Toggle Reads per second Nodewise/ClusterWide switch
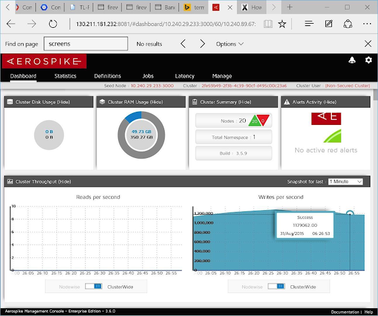 click(x=93, y=286)
